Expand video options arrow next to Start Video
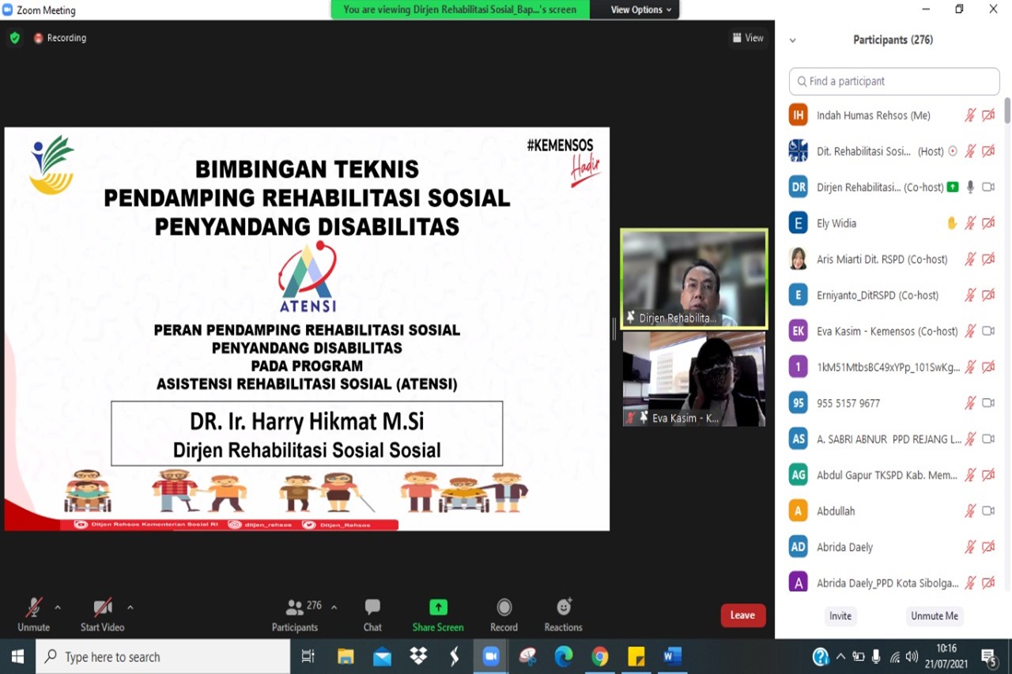 click(x=130, y=608)
